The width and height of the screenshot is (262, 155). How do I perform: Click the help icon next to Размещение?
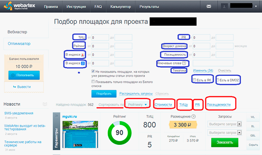pyautogui.click(x=194, y=117)
